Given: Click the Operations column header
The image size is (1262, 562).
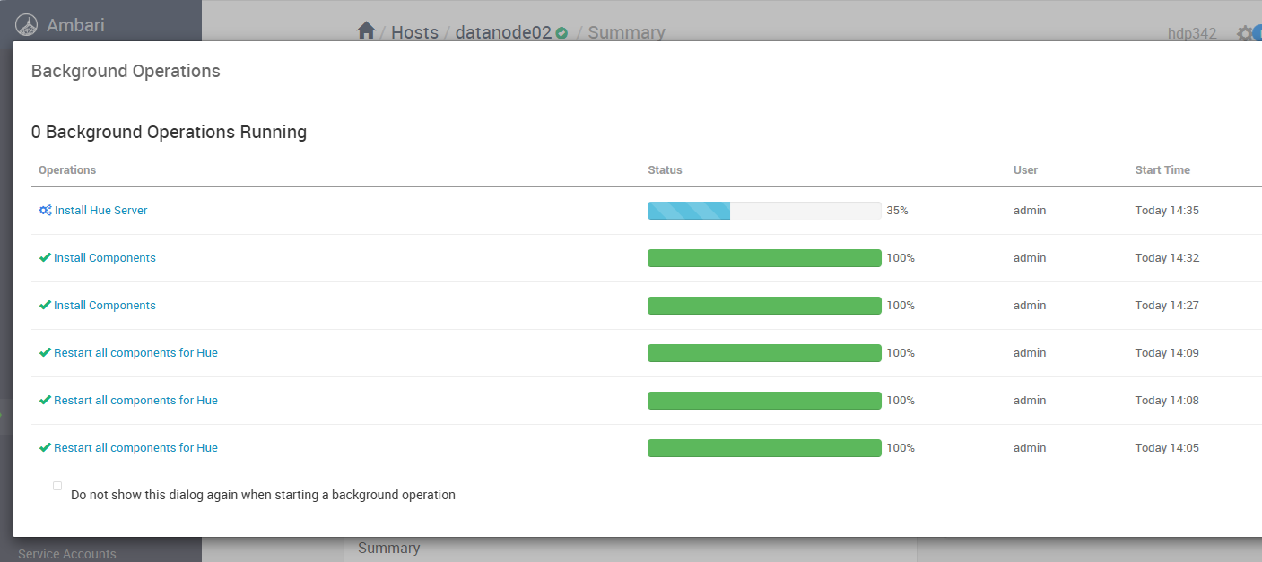Looking at the screenshot, I should pos(67,170).
